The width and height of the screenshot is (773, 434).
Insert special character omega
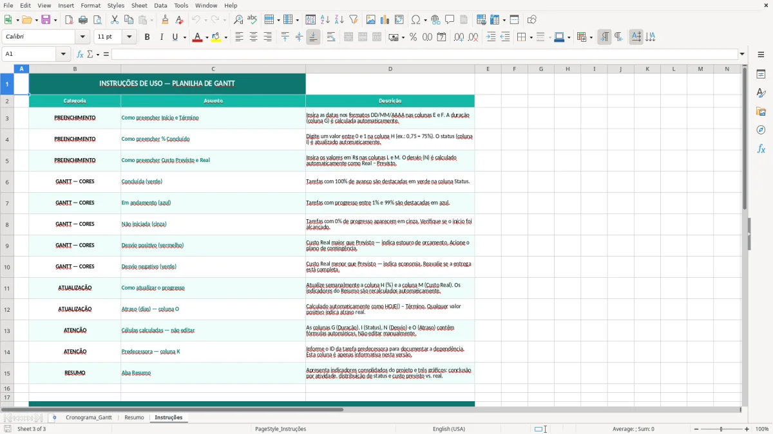[x=415, y=20]
